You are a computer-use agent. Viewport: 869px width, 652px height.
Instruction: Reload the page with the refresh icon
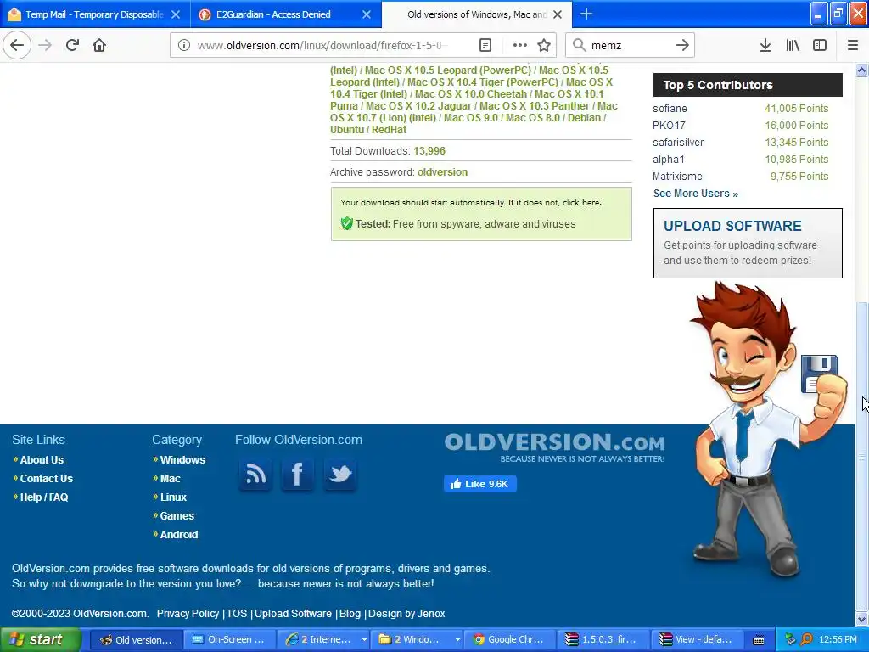[72, 46]
